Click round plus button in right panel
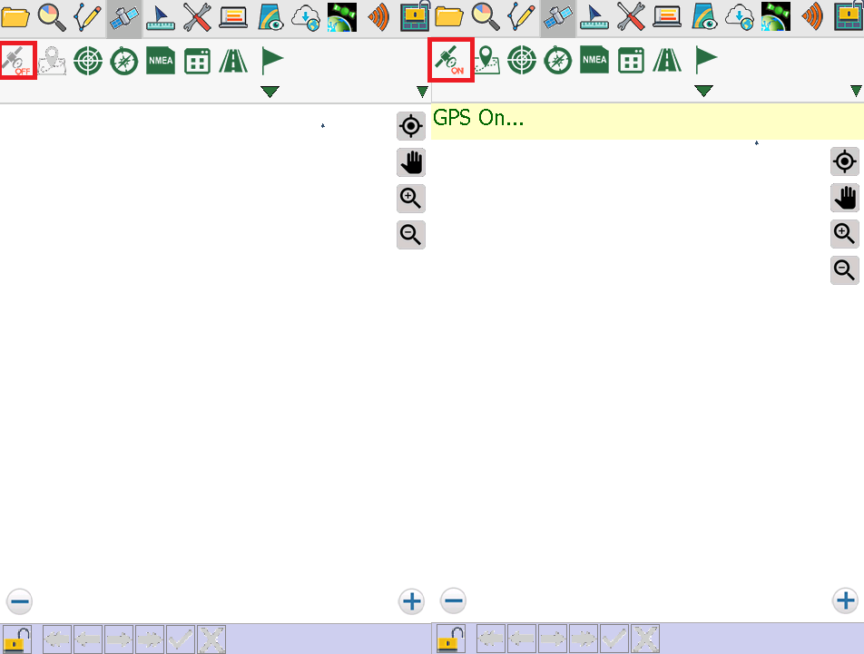 [x=845, y=600]
